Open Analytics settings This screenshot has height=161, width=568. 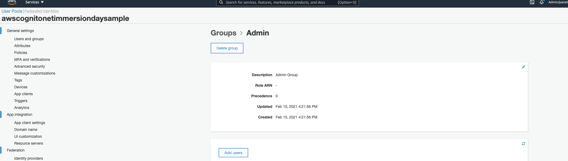(x=22, y=108)
